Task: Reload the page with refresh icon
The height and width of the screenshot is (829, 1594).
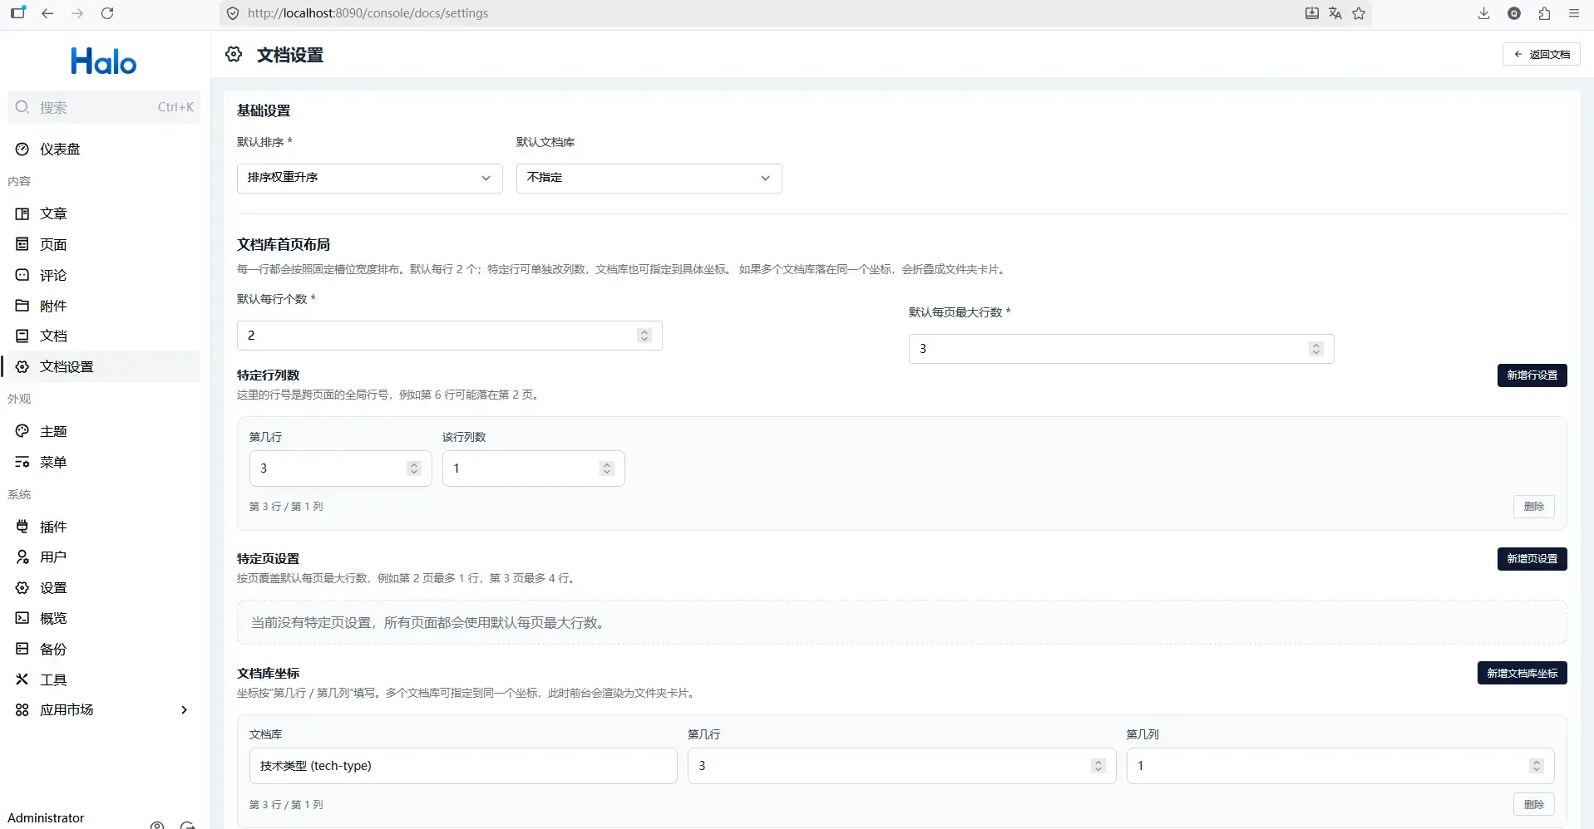Action: point(107,13)
